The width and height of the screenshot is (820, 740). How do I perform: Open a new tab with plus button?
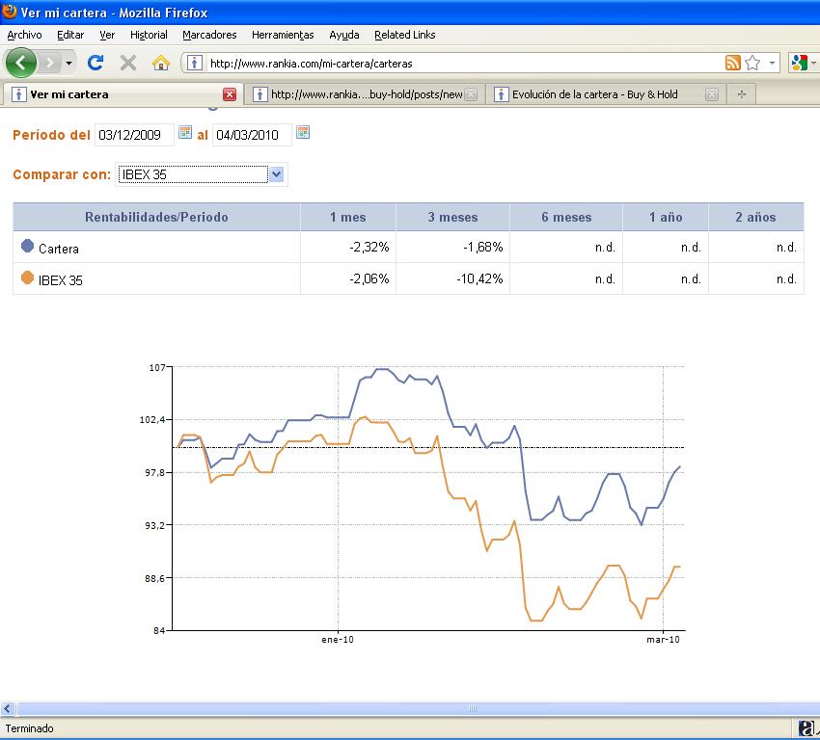click(741, 94)
